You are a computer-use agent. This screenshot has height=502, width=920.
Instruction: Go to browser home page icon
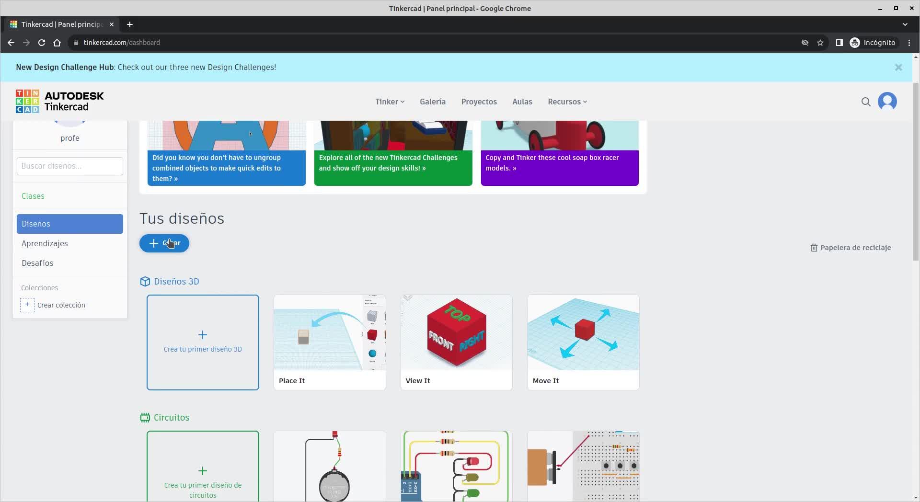pos(57,43)
